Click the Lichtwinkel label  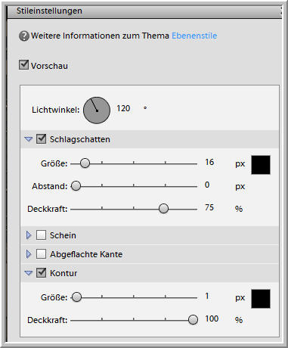click(x=56, y=110)
